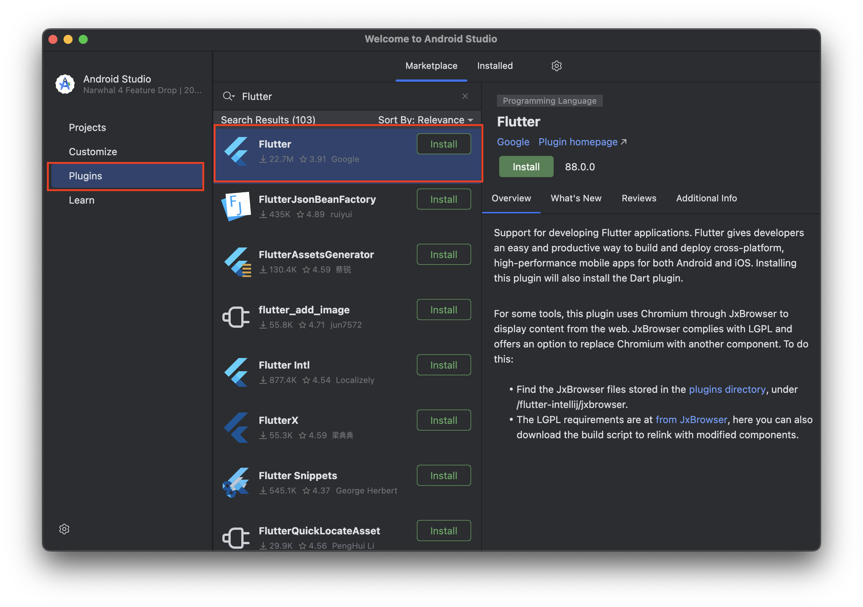Select the FlutterJsonBeanFactory result name
The width and height of the screenshot is (863, 607).
click(x=317, y=199)
